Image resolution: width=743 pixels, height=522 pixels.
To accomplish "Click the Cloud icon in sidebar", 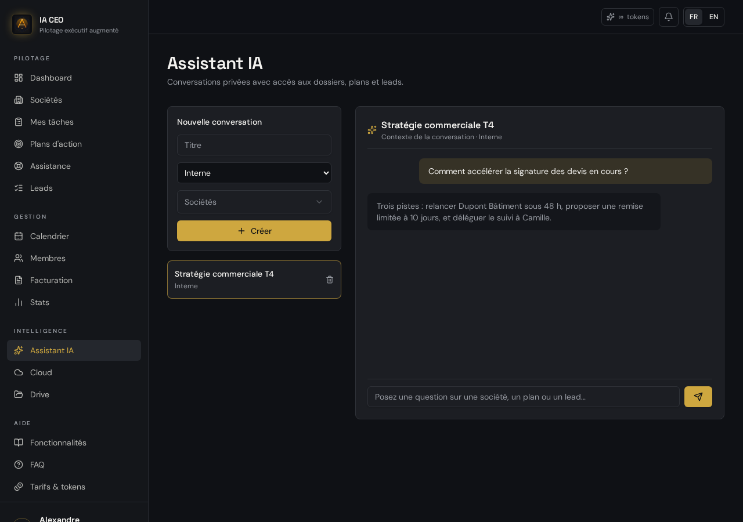I will (x=19, y=372).
